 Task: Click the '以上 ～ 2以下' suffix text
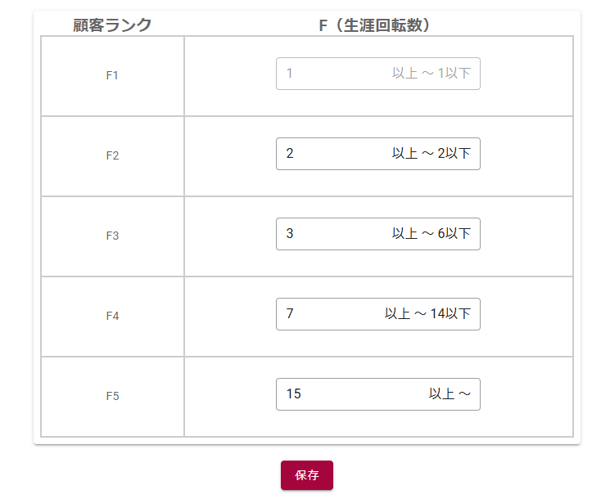[x=431, y=154]
